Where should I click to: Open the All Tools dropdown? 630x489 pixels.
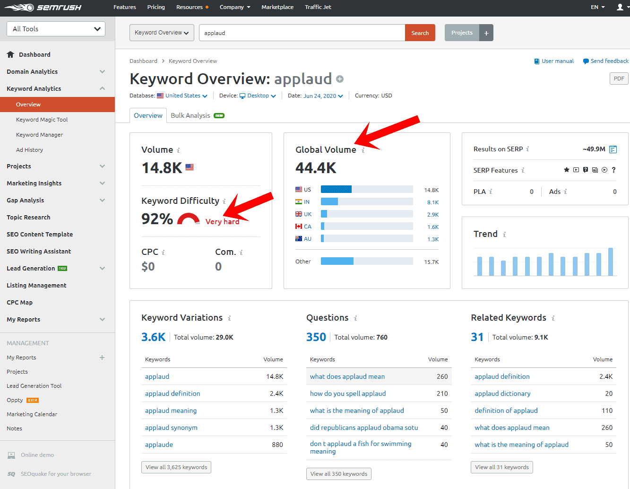(x=56, y=29)
